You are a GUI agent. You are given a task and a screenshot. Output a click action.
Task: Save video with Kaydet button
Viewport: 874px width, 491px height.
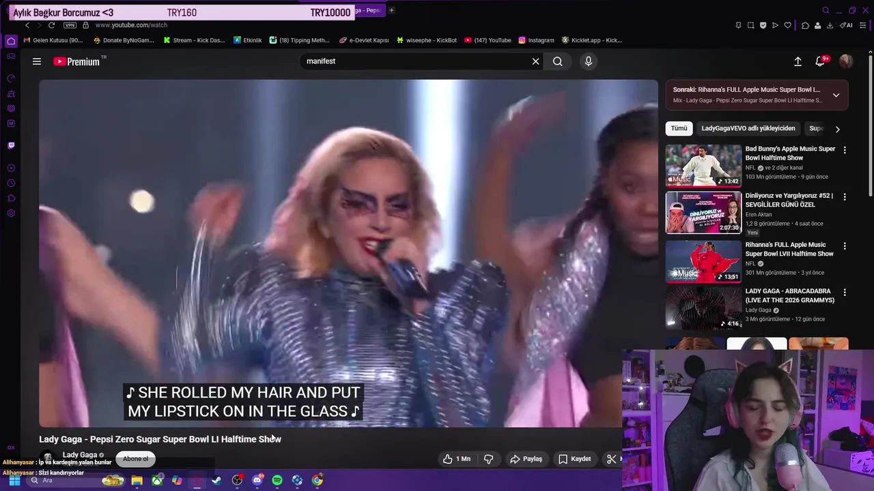coord(575,459)
